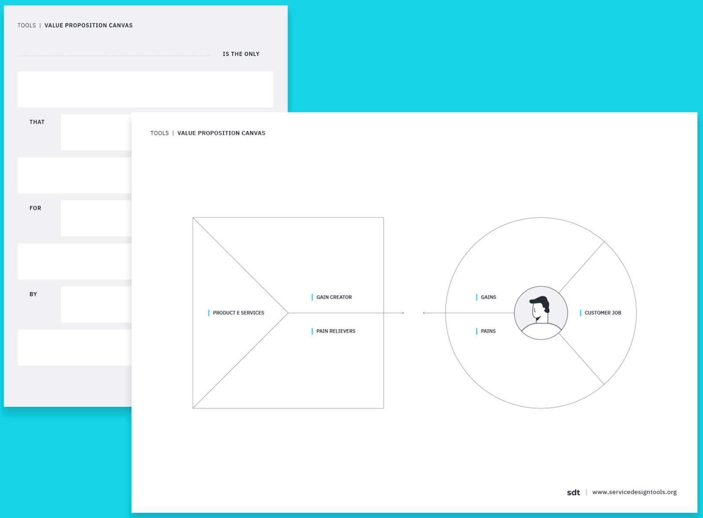Click the field beside the FOR label
Screen dimensions: 703x518
(96, 219)
